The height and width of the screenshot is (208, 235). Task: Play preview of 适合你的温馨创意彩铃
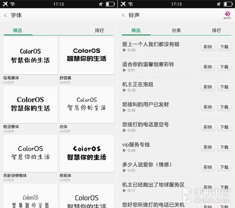coord(125,70)
